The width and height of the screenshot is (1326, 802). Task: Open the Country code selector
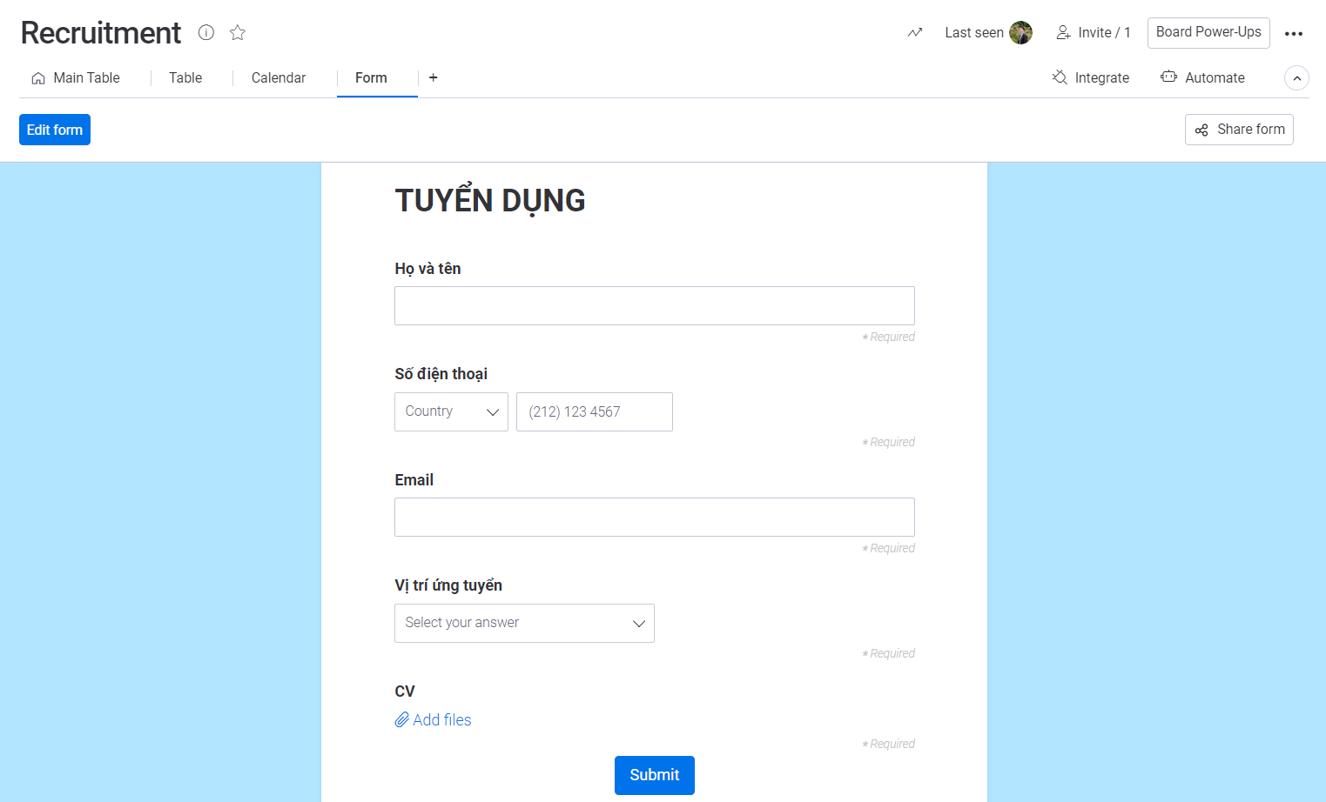pyautogui.click(x=451, y=411)
